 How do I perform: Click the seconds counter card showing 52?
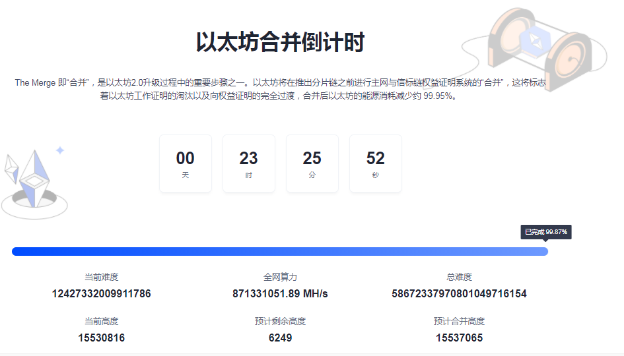pyautogui.click(x=376, y=163)
